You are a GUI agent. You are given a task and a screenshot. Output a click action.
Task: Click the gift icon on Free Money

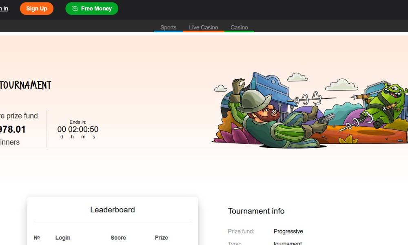click(75, 9)
